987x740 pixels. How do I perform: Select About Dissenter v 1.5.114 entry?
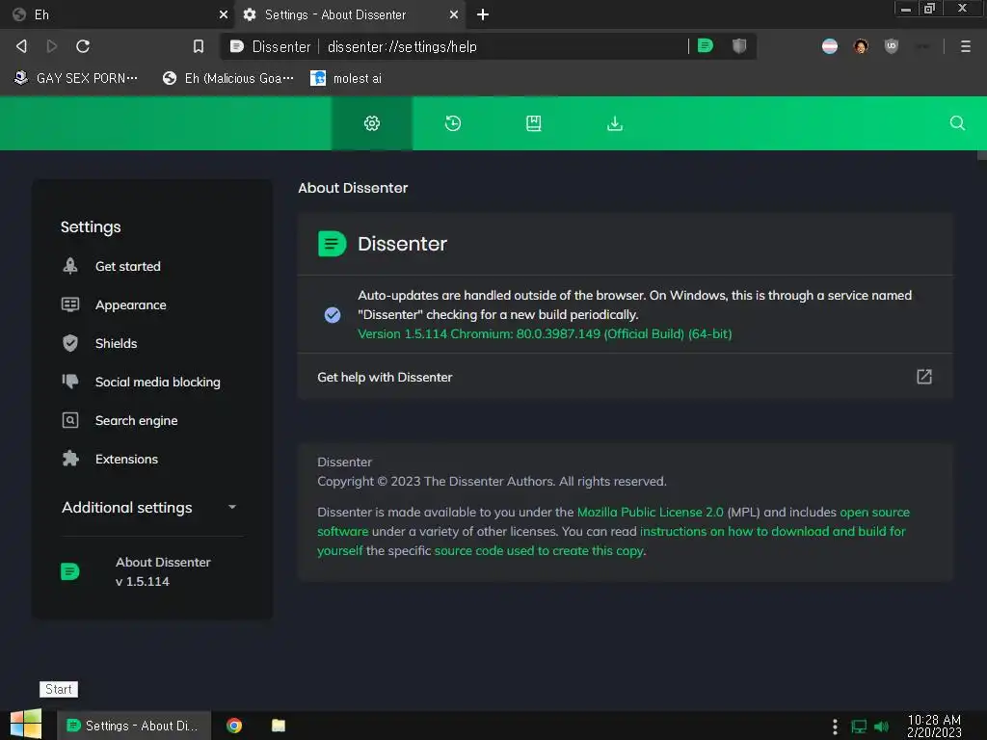tap(151, 571)
